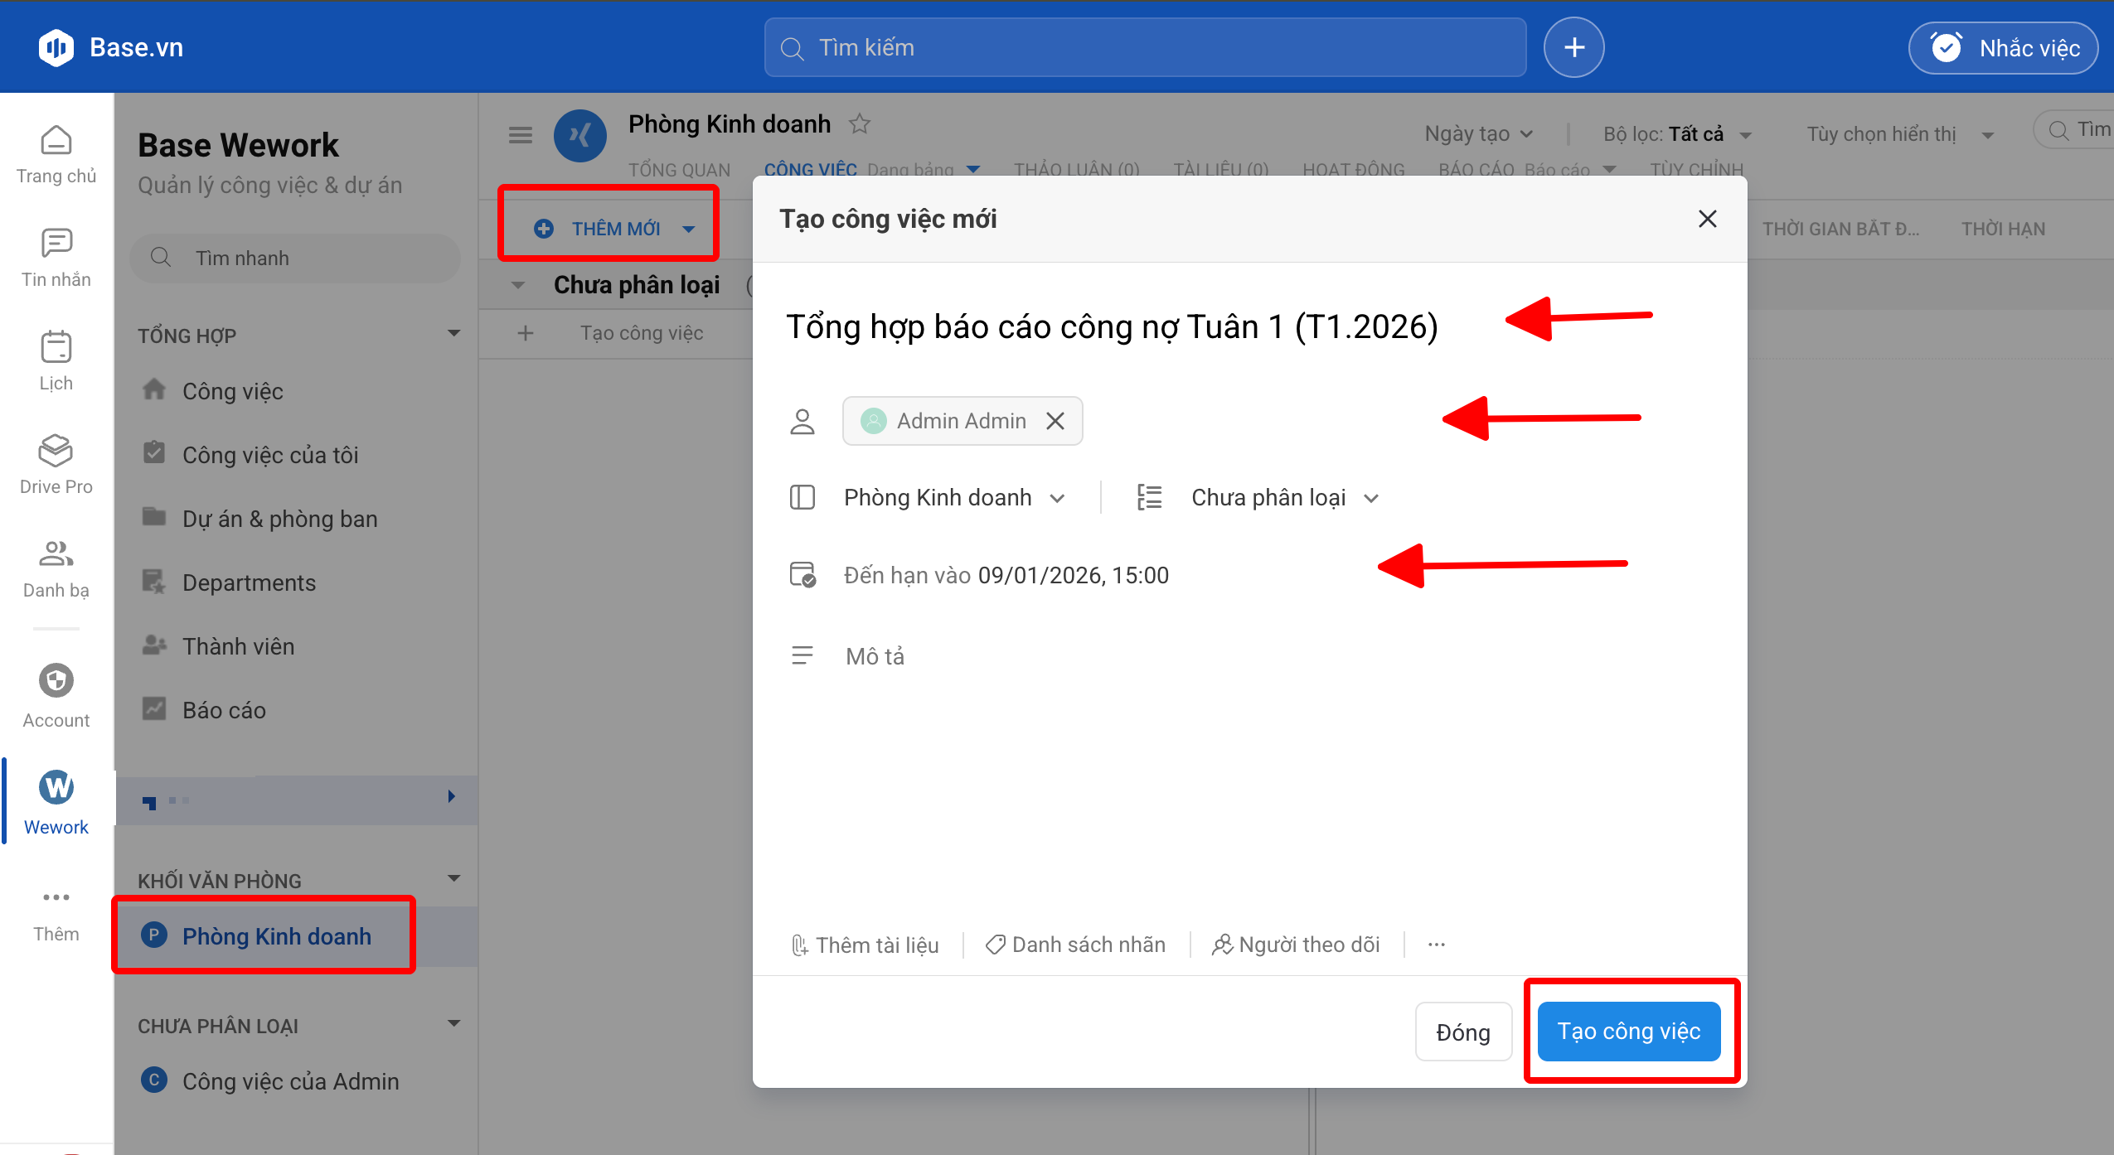This screenshot has width=2114, height=1155.
Task: Collapse the TỔNG HỢP sidebar section
Action: tap(453, 334)
